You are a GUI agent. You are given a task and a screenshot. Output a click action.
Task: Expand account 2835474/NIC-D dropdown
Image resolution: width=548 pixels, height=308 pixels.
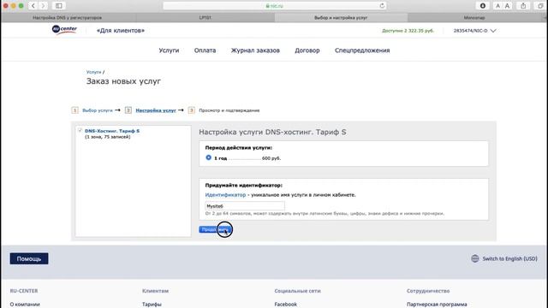[x=474, y=31]
